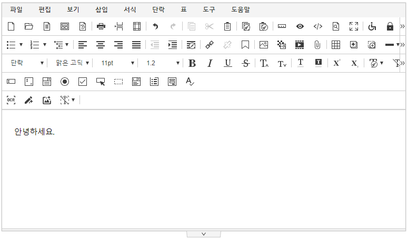This screenshot has height=239, width=408.
Task: Click the insert video icon
Action: coord(300,45)
